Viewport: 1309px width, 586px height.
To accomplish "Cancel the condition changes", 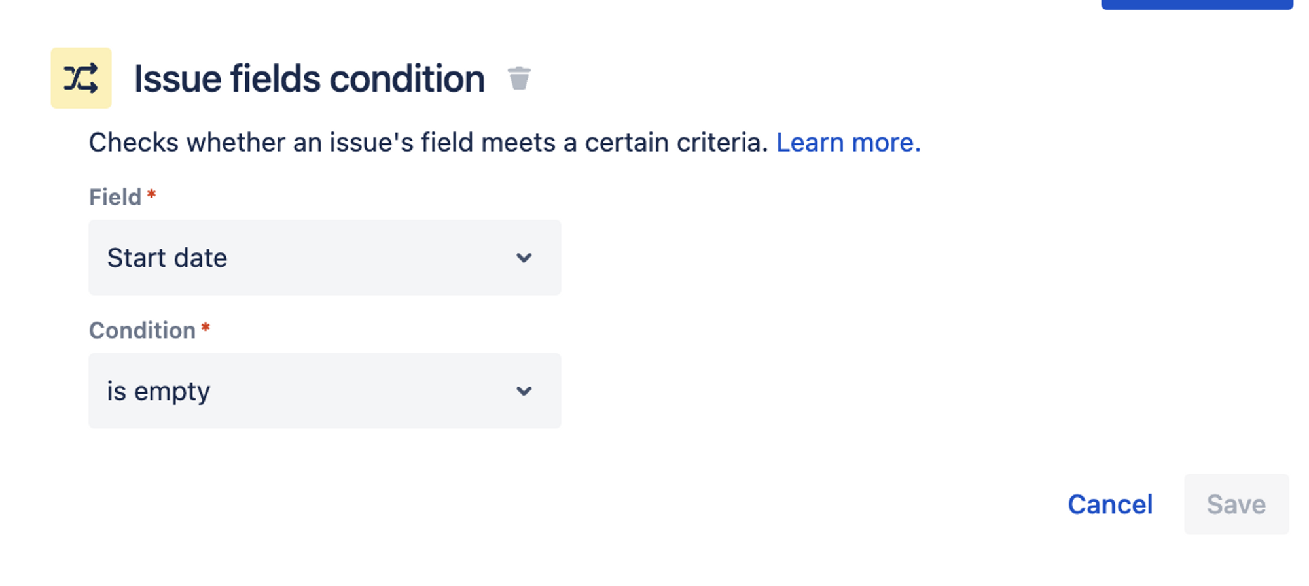I will coord(1110,504).
